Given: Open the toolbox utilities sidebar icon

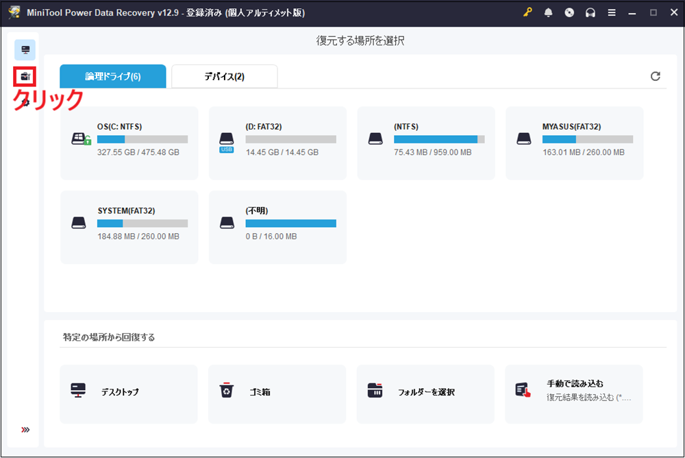Looking at the screenshot, I should click(25, 77).
